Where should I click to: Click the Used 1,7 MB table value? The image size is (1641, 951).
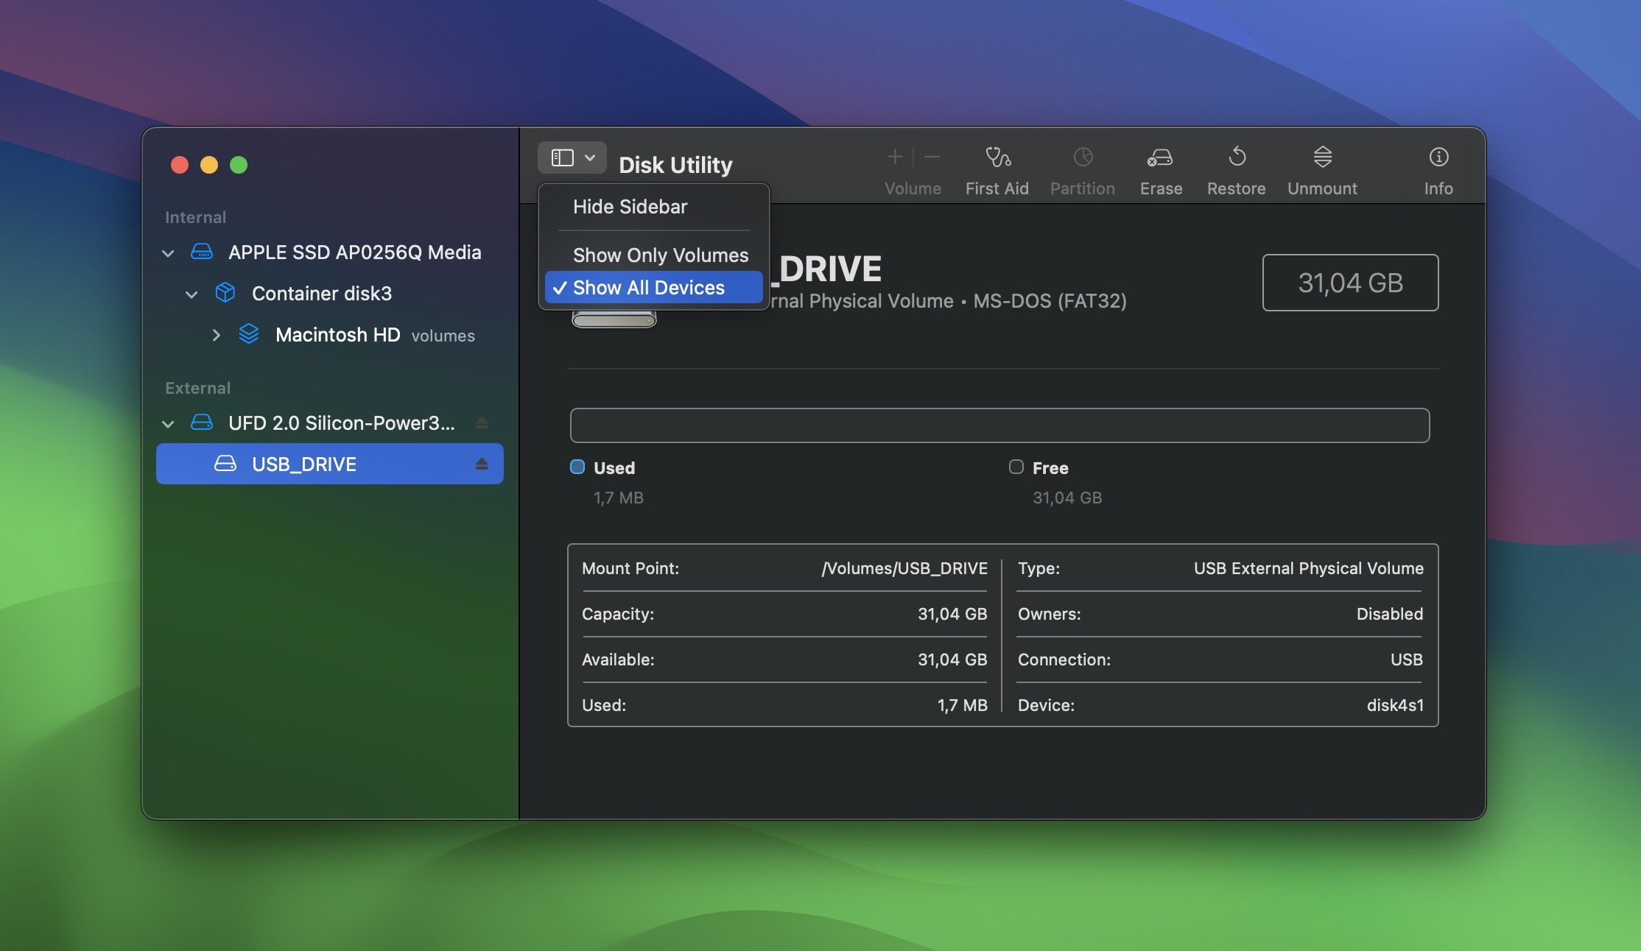pyautogui.click(x=963, y=705)
